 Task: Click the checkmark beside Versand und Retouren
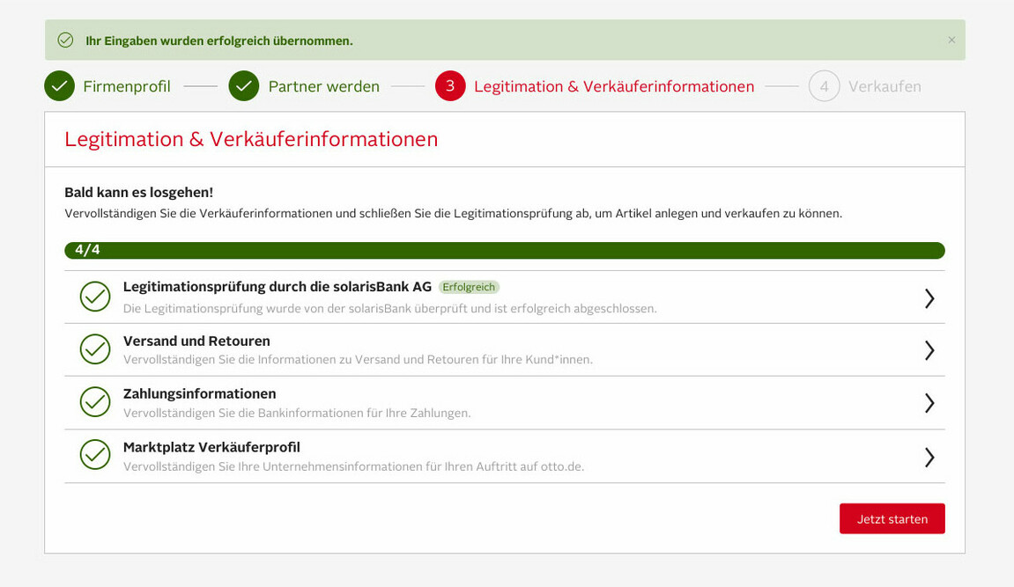click(94, 349)
